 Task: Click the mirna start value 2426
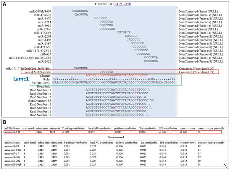(x=39, y=132)
